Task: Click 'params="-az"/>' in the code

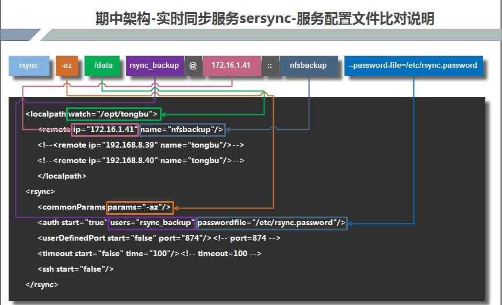Action: (x=140, y=207)
